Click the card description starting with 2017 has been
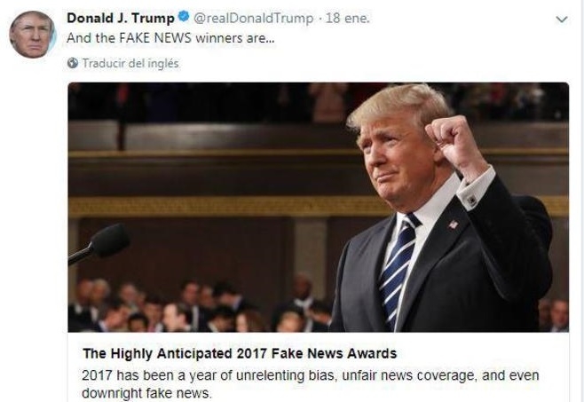The height and width of the screenshot is (402, 584). tap(311, 375)
